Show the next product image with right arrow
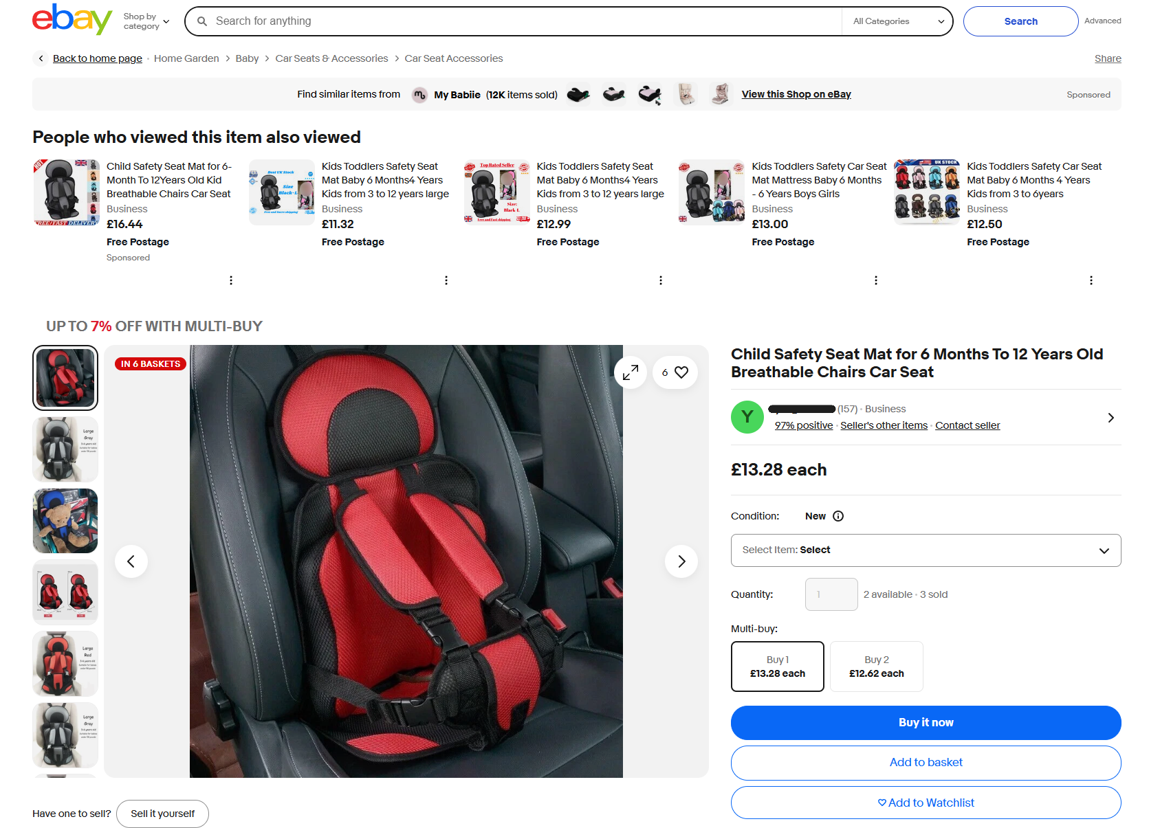Viewport: 1160px width, 828px height. (681, 561)
